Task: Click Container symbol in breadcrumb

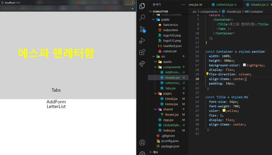Action: point(256,12)
